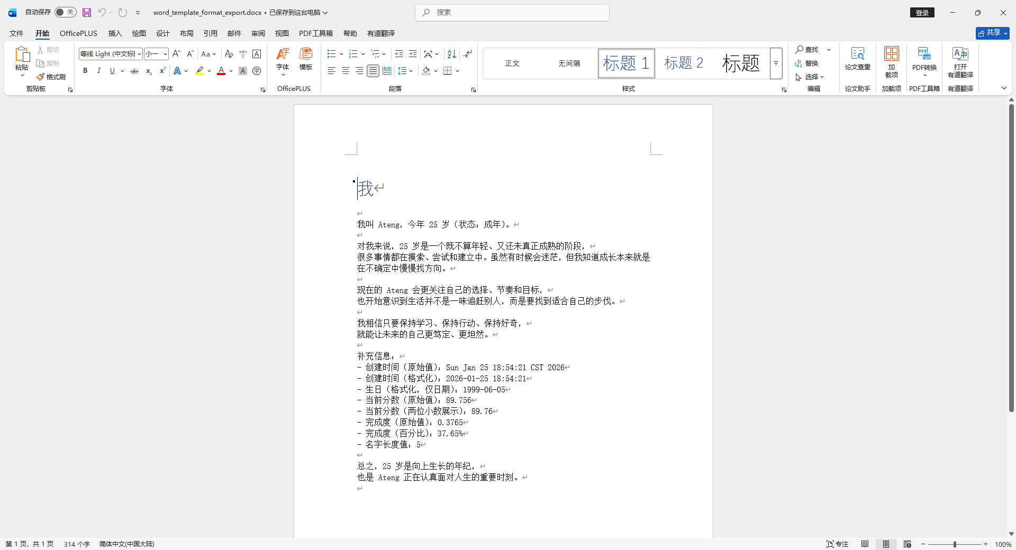Toggle the 自动保存 switch
Screen dimensions: 1016x550
(66, 12)
